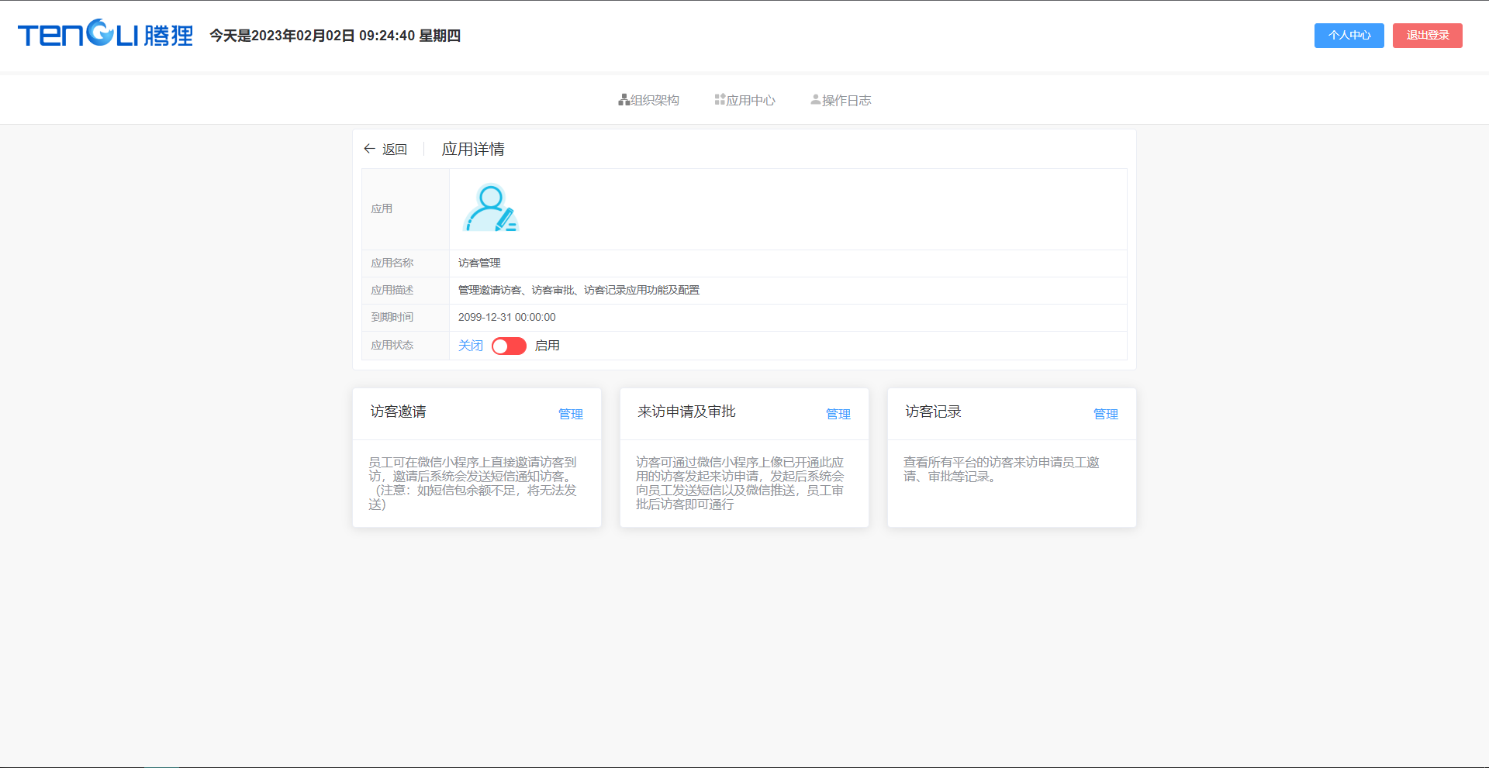Screen dimensions: 1489x768
Task: Click the 来访申请及审批 card description text
Action: click(740, 483)
